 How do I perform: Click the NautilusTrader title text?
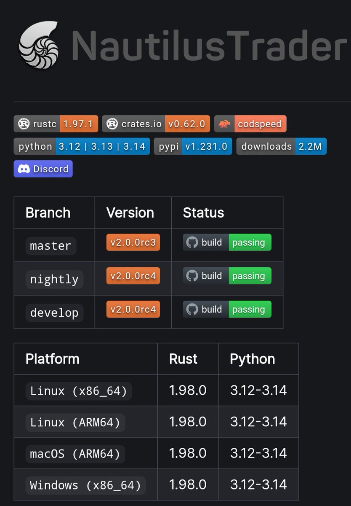tap(209, 44)
